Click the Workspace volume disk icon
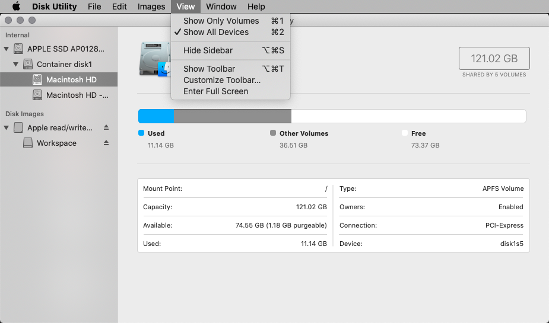Viewport: 549px width, 323px height. (28, 143)
